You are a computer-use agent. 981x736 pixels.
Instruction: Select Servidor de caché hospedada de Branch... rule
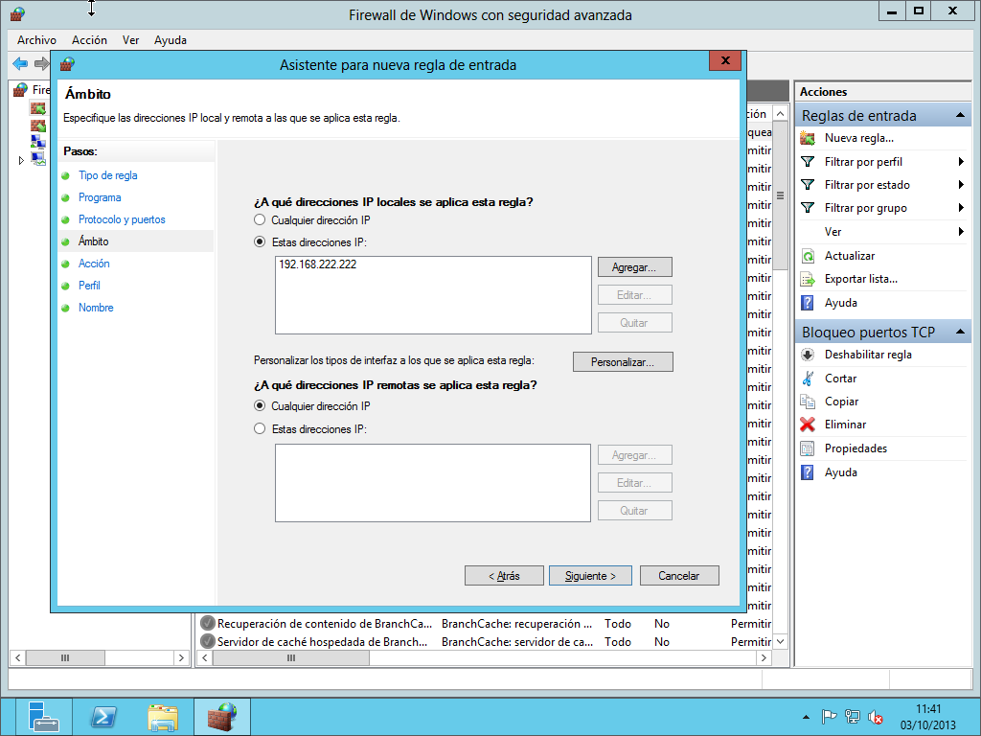[x=322, y=641]
